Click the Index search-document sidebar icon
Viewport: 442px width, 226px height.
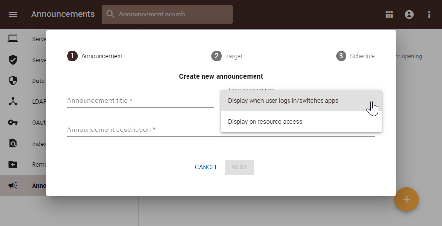point(13,144)
